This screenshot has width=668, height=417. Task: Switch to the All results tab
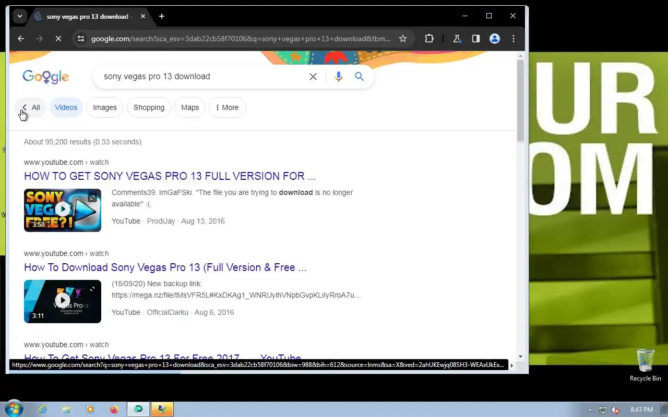30,107
